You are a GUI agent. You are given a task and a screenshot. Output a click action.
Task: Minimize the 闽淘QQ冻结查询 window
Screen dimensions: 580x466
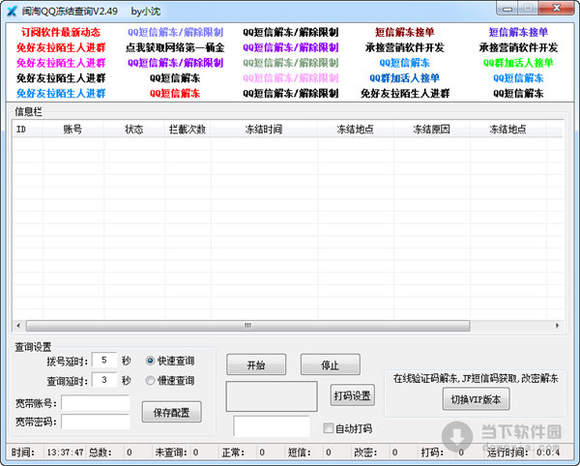click(x=507, y=9)
